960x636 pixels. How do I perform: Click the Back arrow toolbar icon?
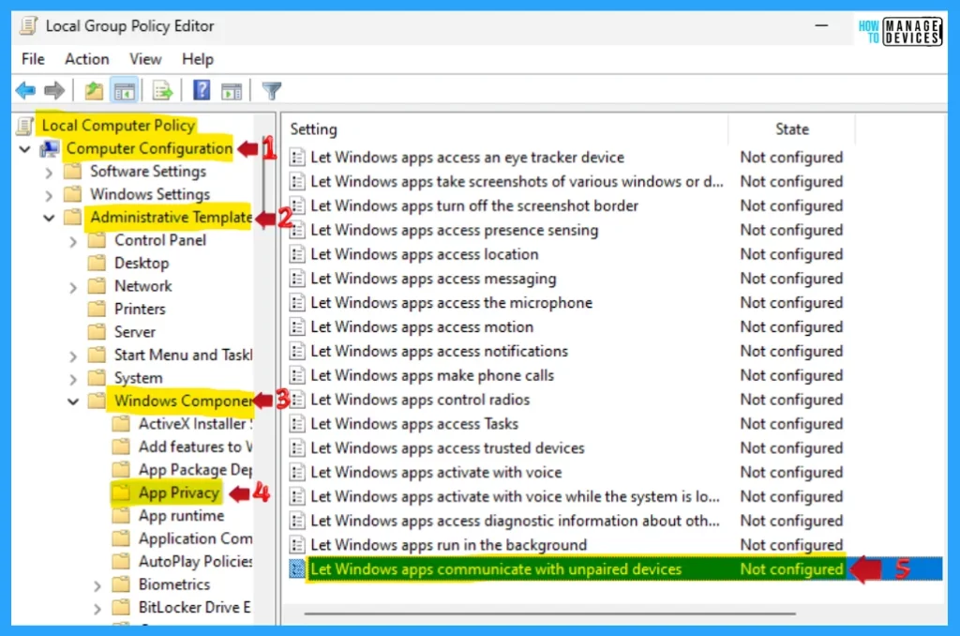point(25,91)
